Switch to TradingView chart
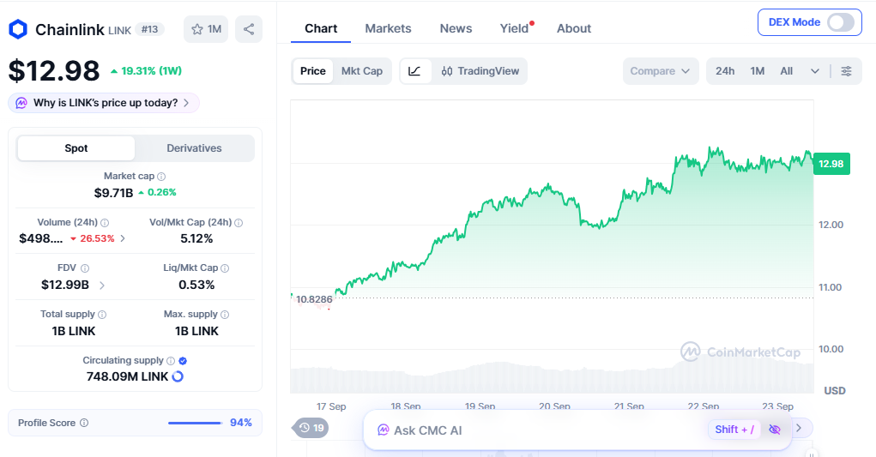Viewport: 876px width, 457px height. (480, 71)
